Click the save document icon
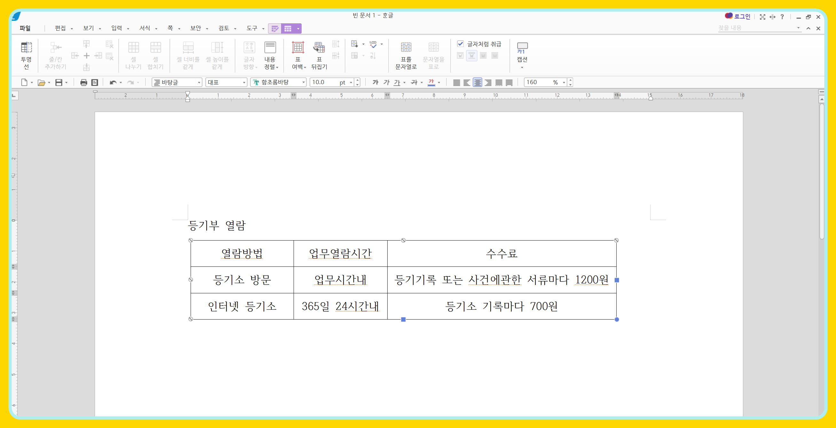The width and height of the screenshot is (836, 428). 59,83
